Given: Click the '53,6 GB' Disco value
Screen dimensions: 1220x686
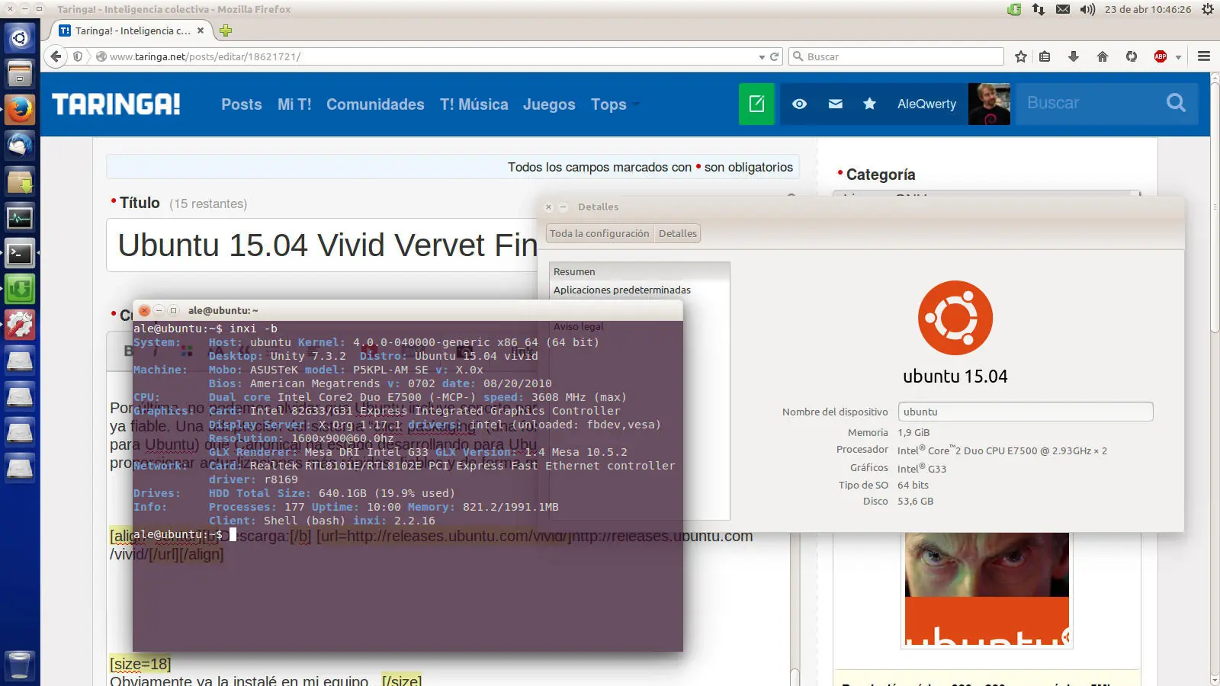Looking at the screenshot, I should click(915, 501).
